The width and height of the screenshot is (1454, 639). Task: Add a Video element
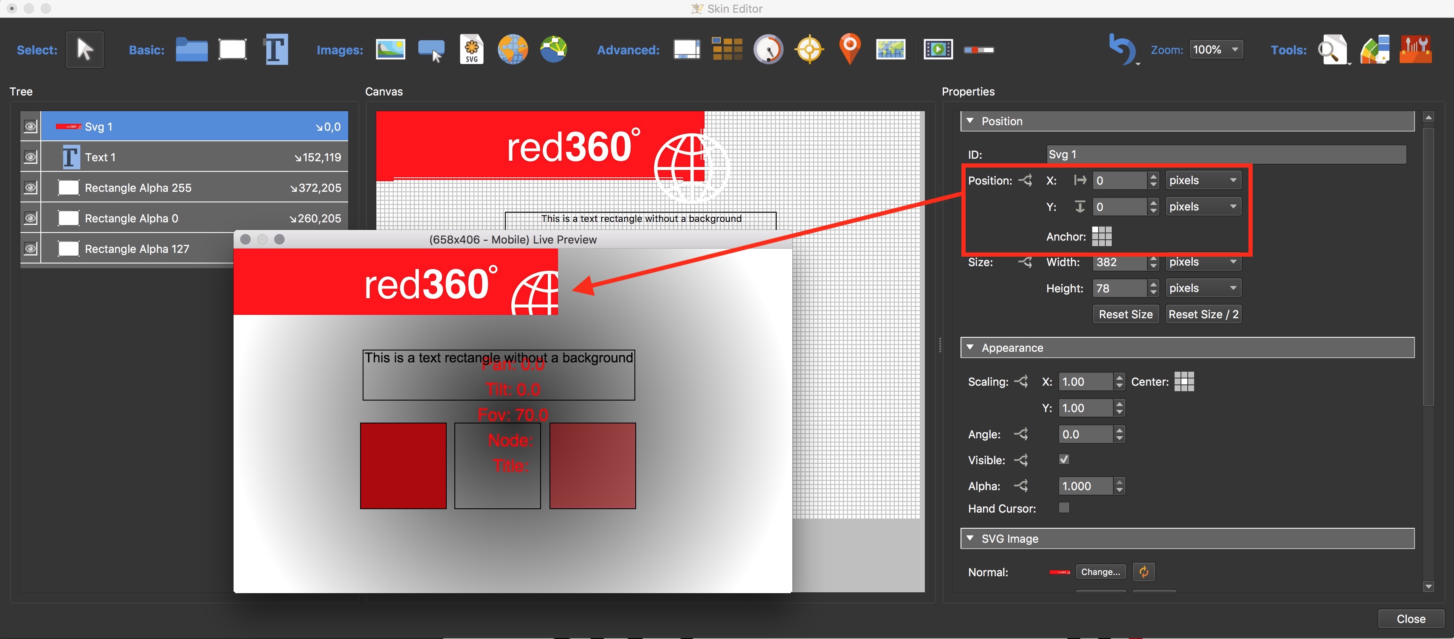pyautogui.click(x=938, y=50)
